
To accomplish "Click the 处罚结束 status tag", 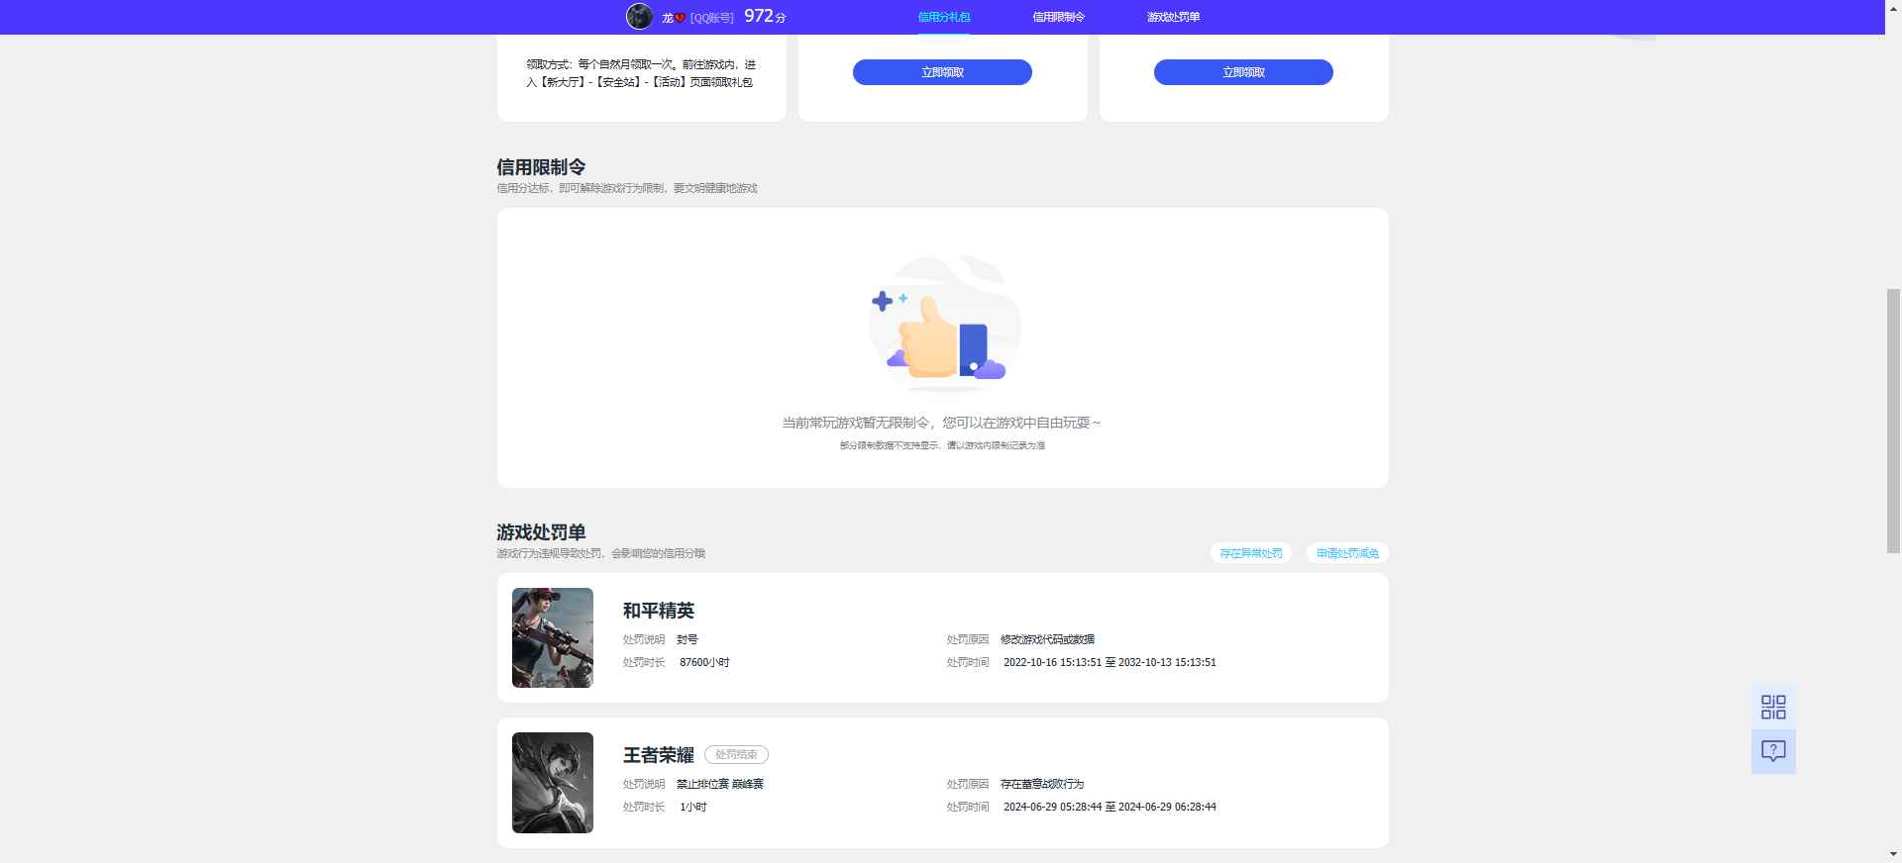I will point(736,754).
